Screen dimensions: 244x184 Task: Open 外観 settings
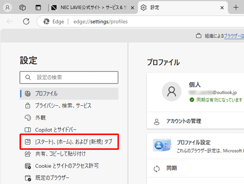tap(69, 117)
